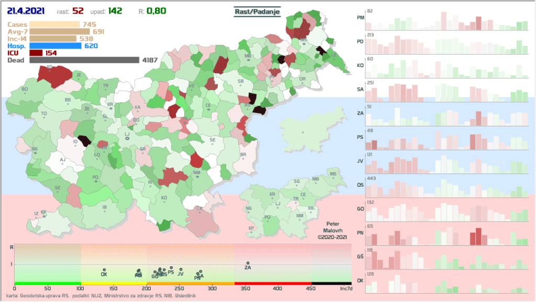Click the Rast/Padanje map mode label

(x=256, y=12)
